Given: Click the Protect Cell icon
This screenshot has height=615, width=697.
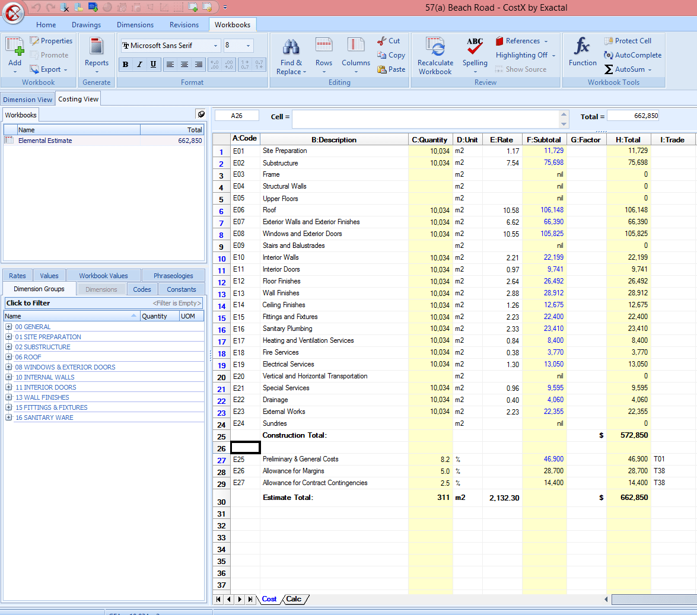Looking at the screenshot, I should (x=609, y=41).
